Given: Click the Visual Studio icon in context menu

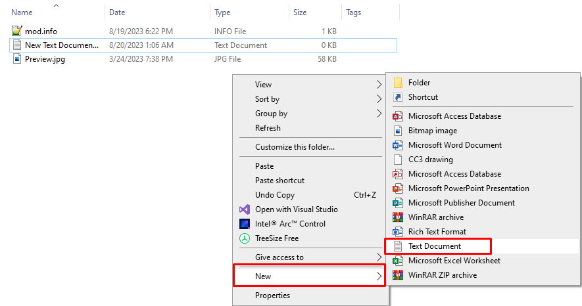Looking at the screenshot, I should 245,209.
